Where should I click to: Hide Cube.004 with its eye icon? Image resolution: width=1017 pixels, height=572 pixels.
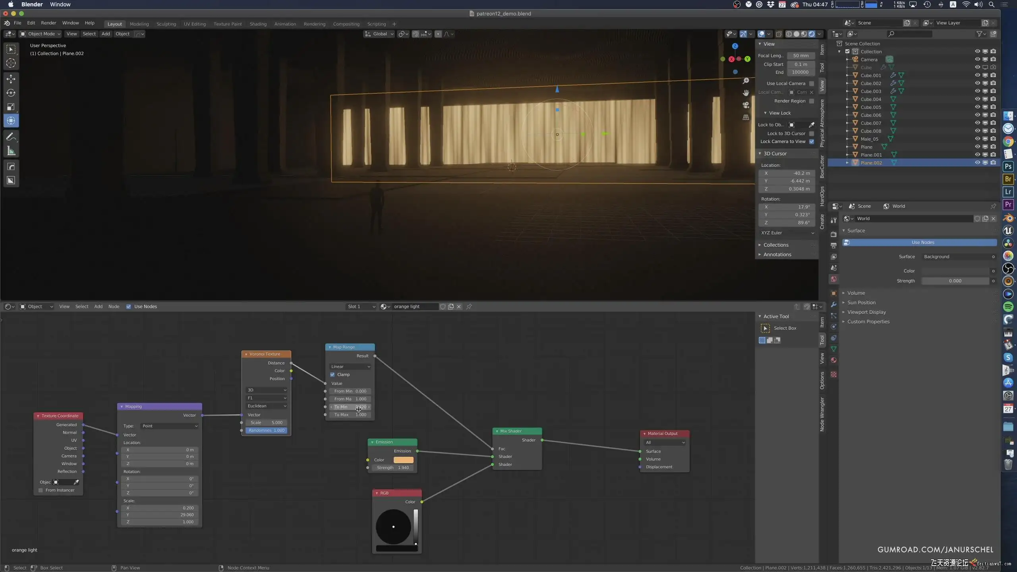click(x=977, y=99)
